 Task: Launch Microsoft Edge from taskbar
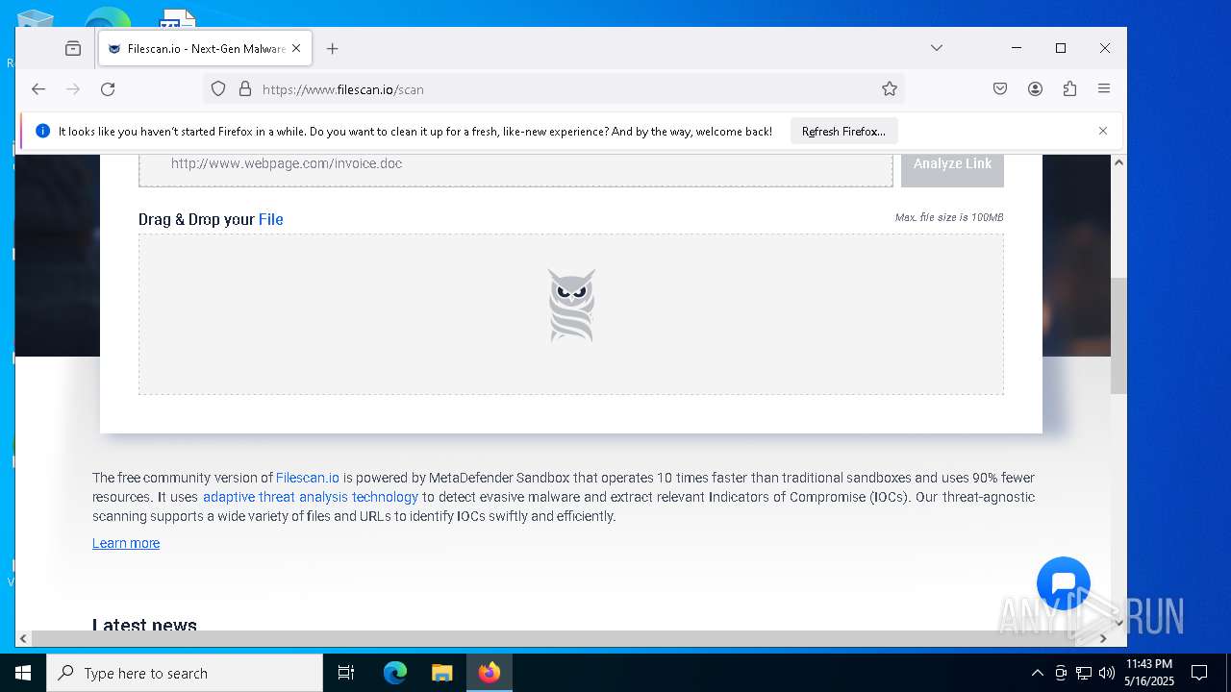(x=395, y=673)
